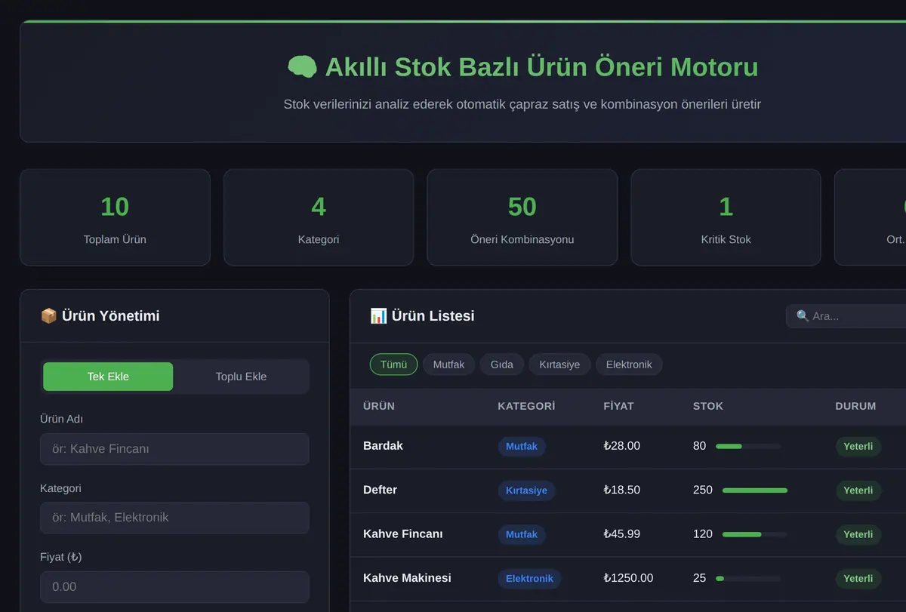Select the Kahve Fincanı product name
Image resolution: width=906 pixels, height=612 pixels.
click(x=403, y=534)
